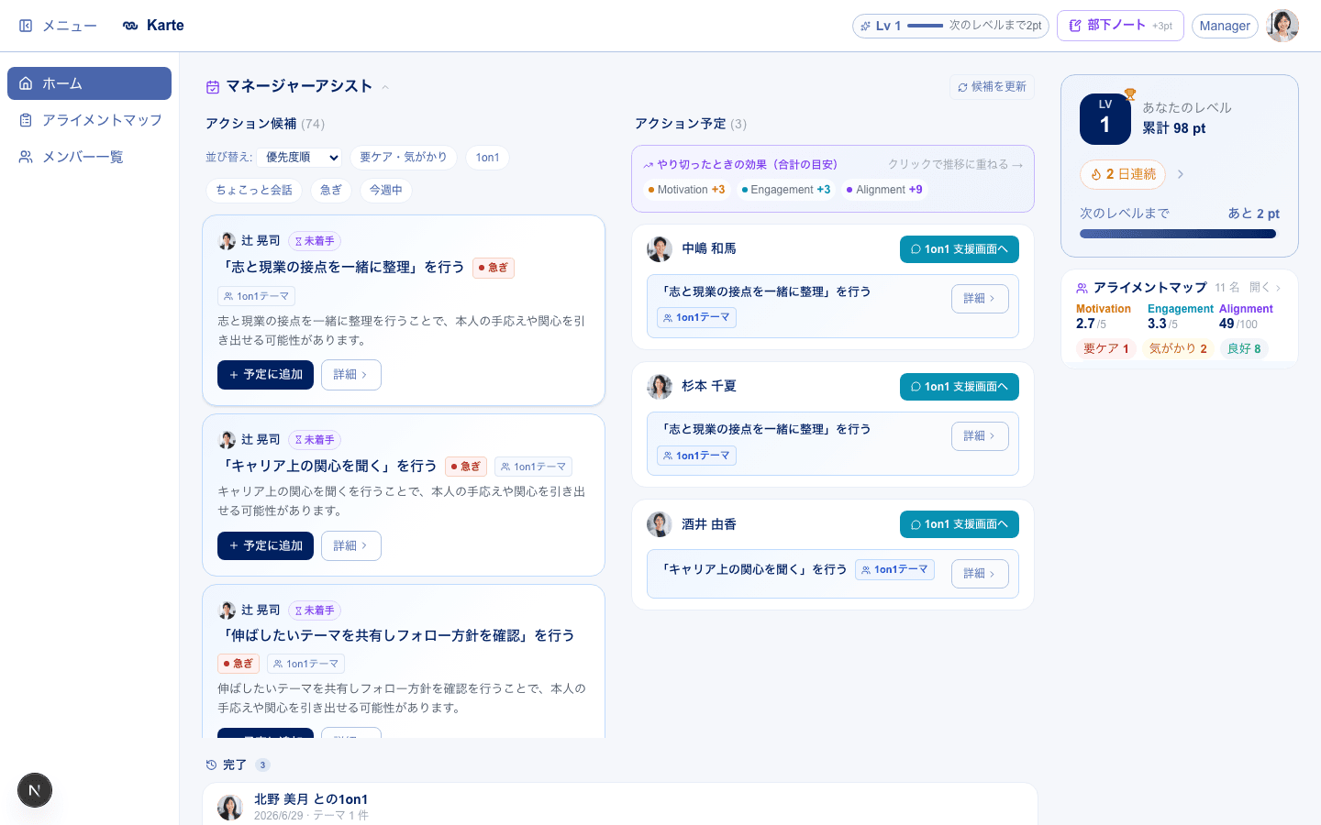Click 杉本 千夏 avatar
The height and width of the screenshot is (825, 1321).
[660, 387]
